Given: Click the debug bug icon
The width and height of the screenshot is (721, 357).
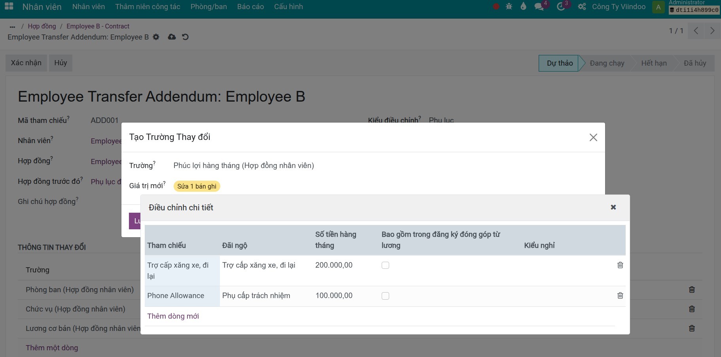Looking at the screenshot, I should point(509,6).
